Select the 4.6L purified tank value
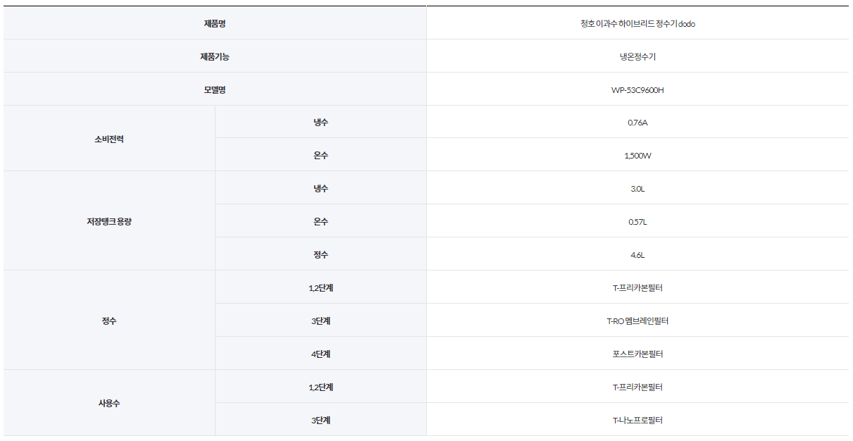Image resolution: width=853 pixels, height=441 pixels. tap(637, 255)
